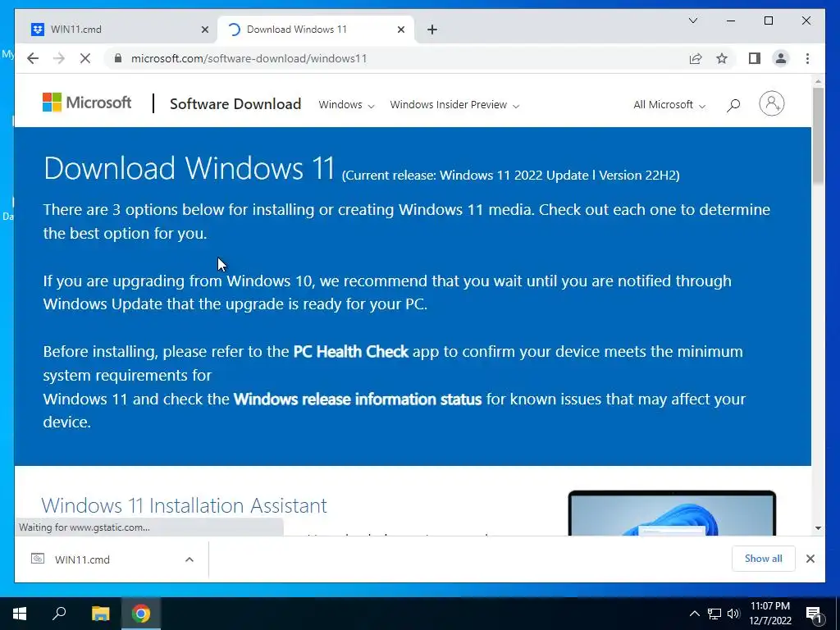Bookmark this page with the star icon

tap(722, 58)
